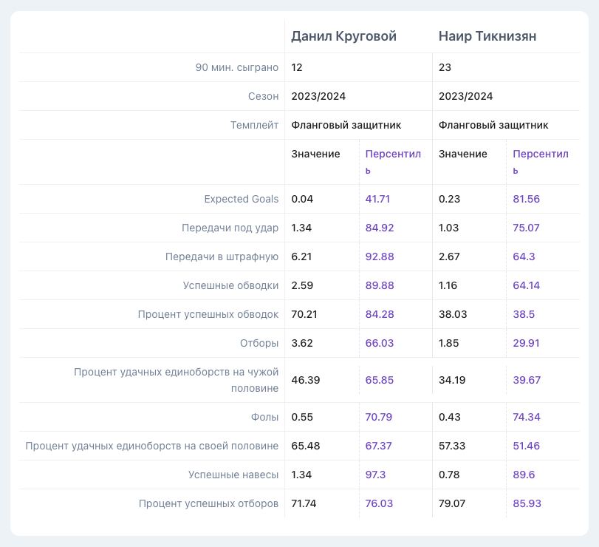Click the 'Темплейт' row label

pos(254,125)
